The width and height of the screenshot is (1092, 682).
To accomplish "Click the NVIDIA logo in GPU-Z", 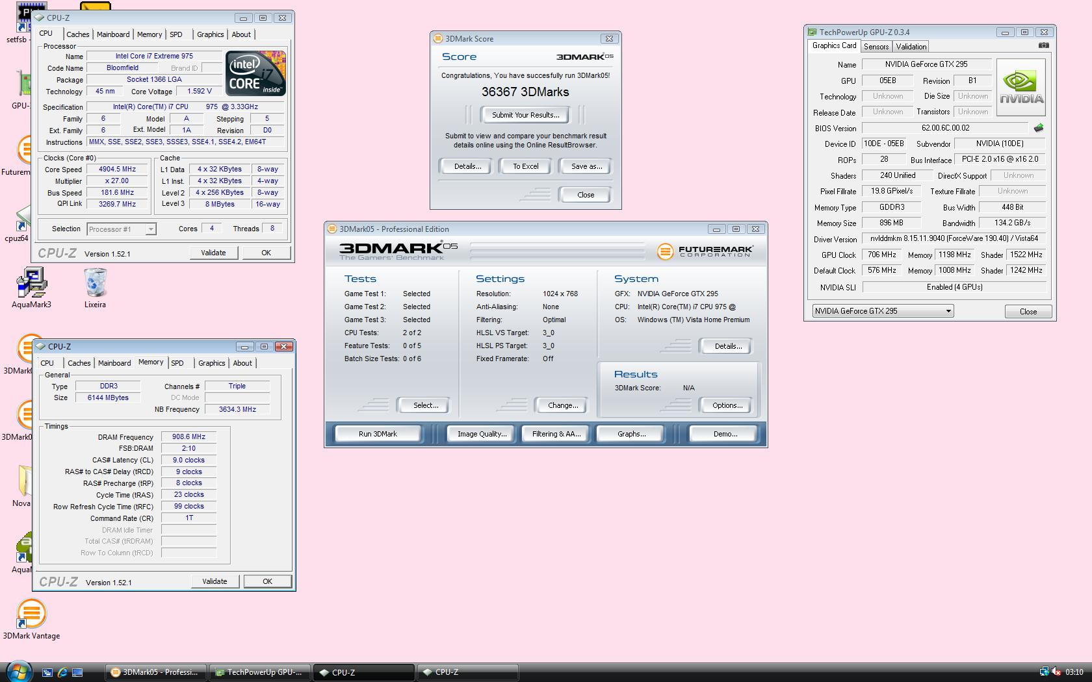I will [1021, 88].
